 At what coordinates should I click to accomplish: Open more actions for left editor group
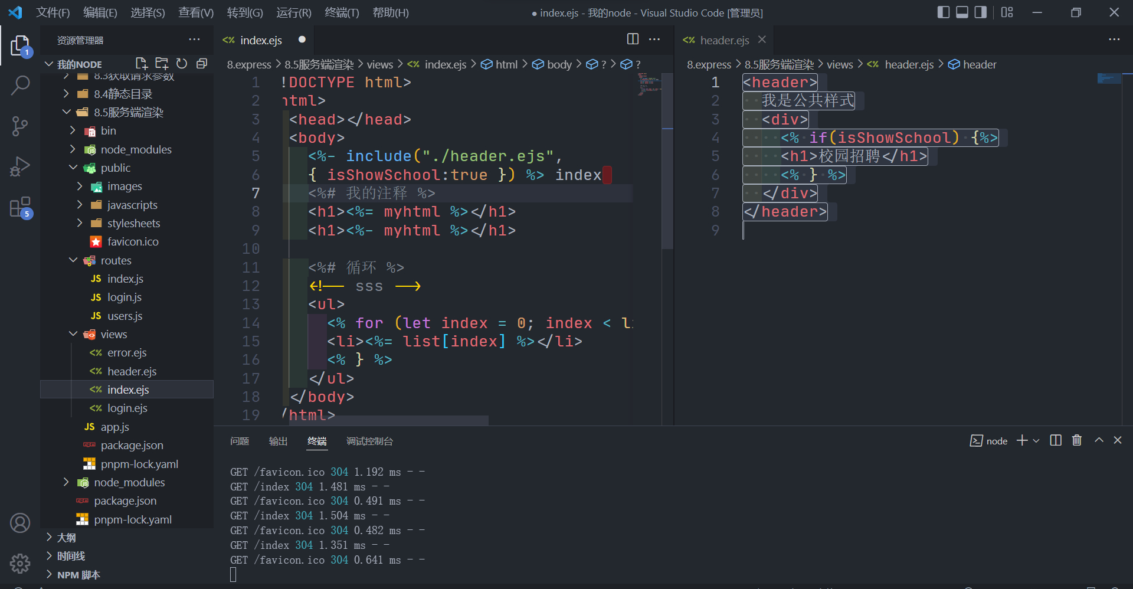click(x=654, y=39)
